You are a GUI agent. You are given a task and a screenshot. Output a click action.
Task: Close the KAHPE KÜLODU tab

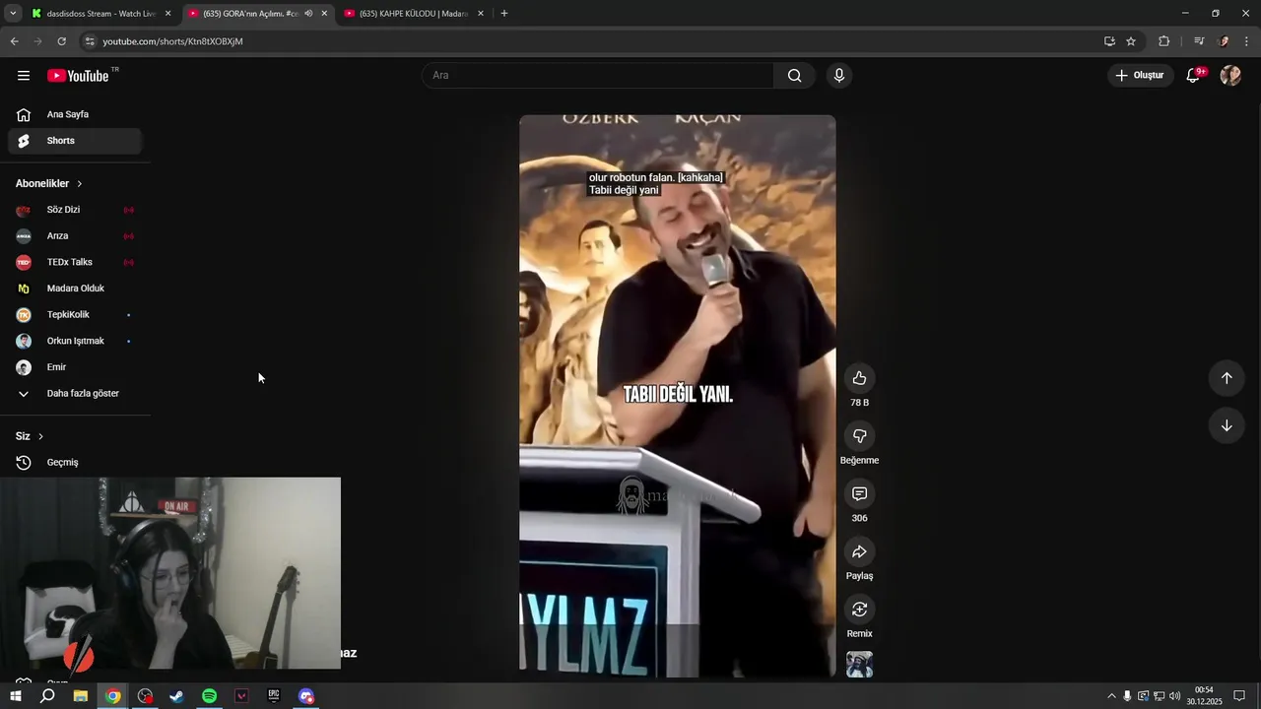click(x=480, y=14)
